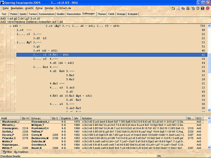
Task: Select the Pilarska,C vs Bednarska,M game
Action: 102,138
